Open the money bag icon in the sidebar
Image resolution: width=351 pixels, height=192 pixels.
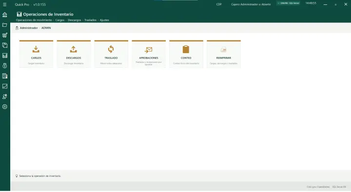(x=5, y=66)
